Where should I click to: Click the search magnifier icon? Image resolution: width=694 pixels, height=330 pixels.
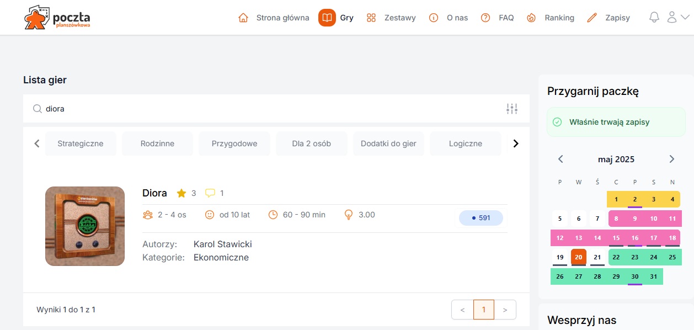click(38, 109)
